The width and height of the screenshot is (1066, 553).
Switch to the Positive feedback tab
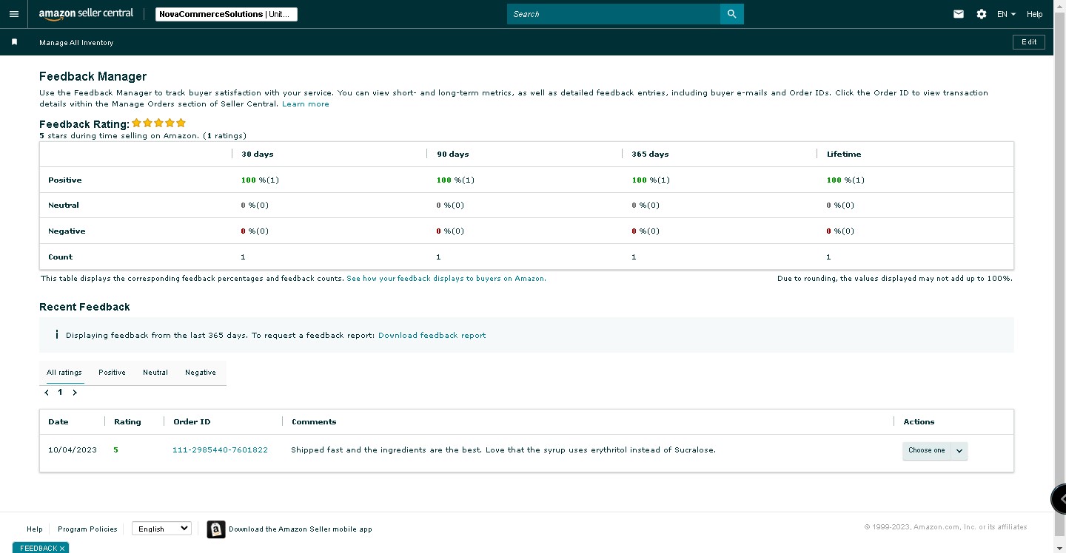(x=112, y=373)
